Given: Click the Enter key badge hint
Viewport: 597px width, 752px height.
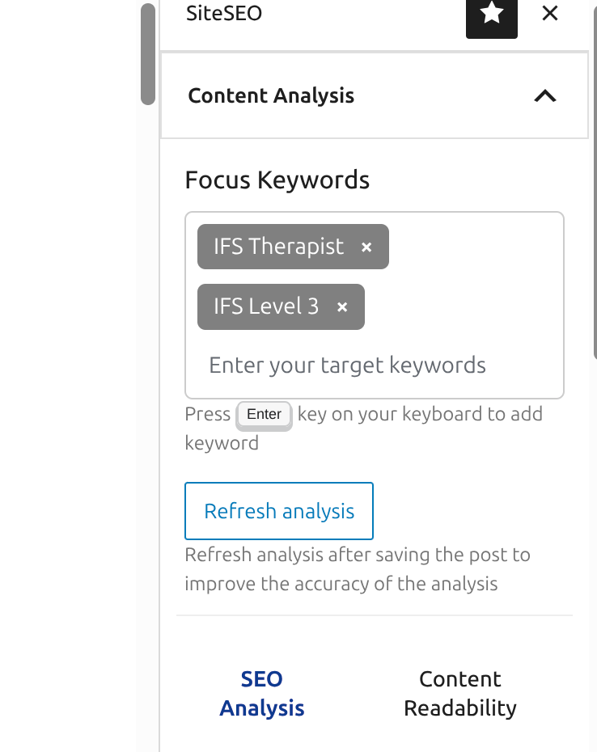Looking at the screenshot, I should (x=264, y=415).
